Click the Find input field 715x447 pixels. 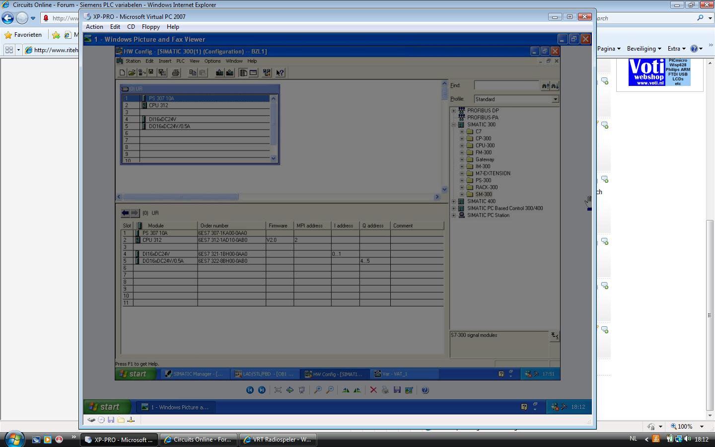(x=506, y=85)
